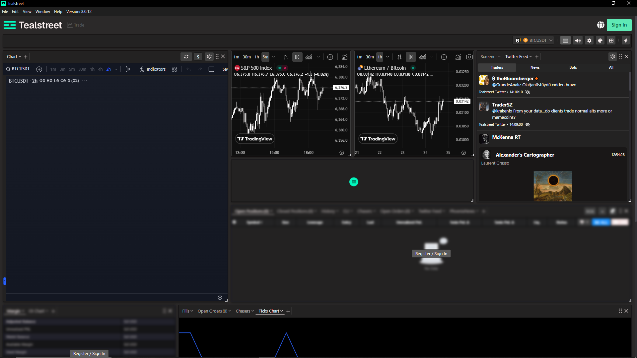Screen dimensions: 637x358
Task: Open the keyboard hotkeys icon in top toolbar
Action: (565, 40)
